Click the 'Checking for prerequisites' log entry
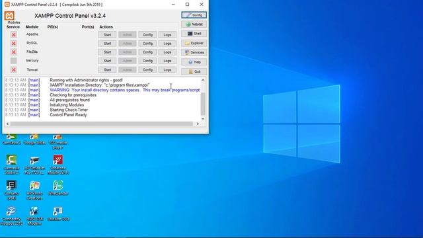The height and width of the screenshot is (238, 423). coord(73,95)
